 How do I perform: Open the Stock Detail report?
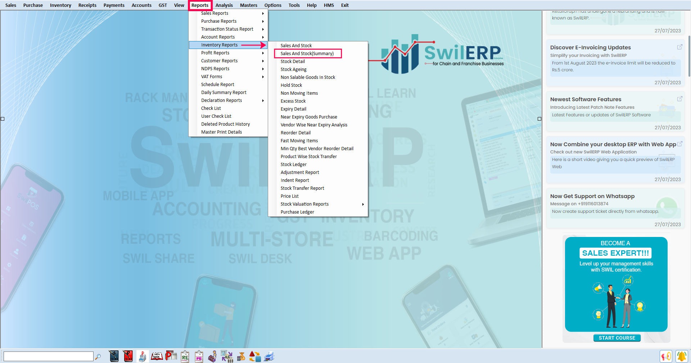[318, 62]
